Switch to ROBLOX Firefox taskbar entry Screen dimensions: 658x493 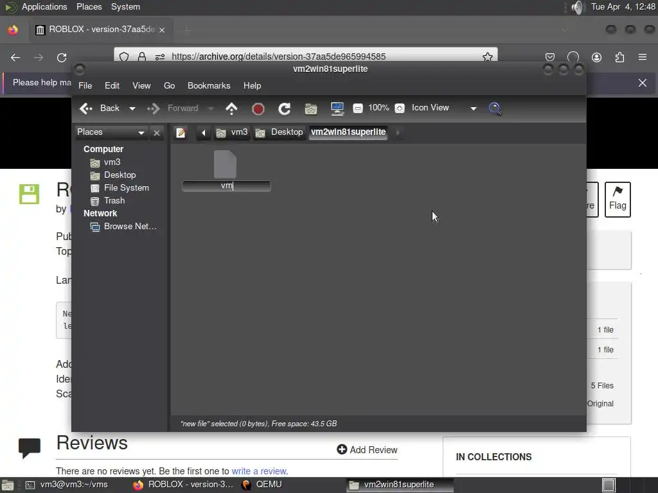coord(183,485)
